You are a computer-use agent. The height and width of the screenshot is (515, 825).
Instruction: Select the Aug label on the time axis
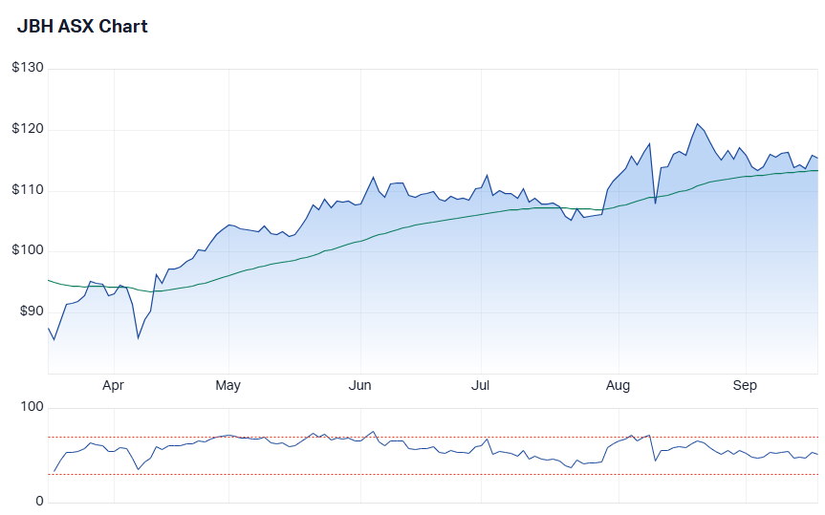click(618, 385)
